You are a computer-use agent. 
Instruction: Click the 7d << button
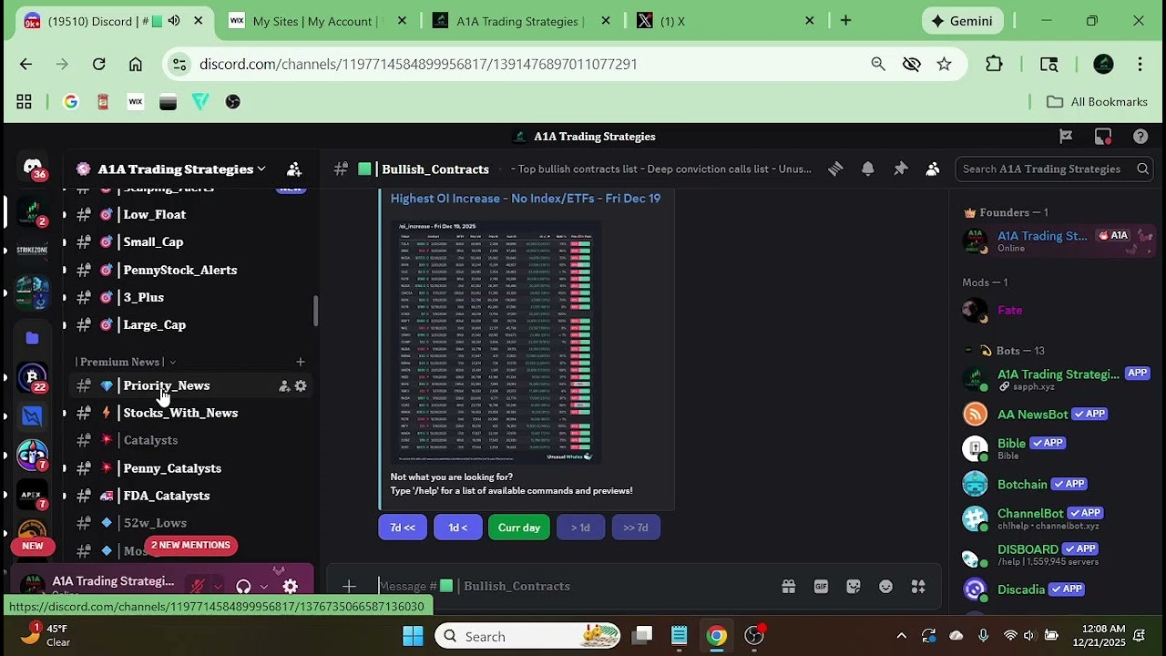coord(403,528)
